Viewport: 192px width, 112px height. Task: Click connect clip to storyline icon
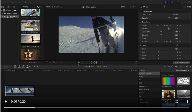pos(15,66)
